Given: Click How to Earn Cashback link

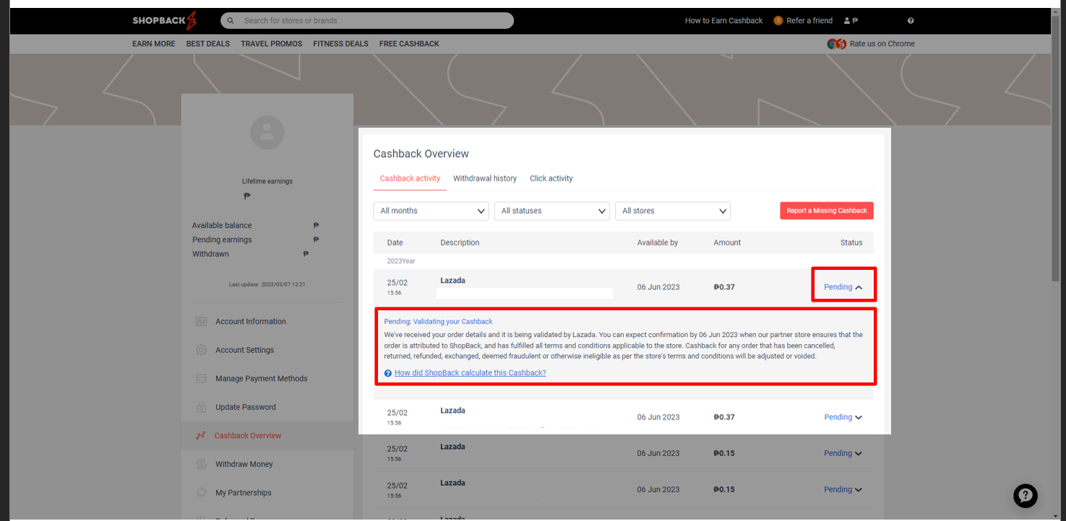Looking at the screenshot, I should coord(723,21).
